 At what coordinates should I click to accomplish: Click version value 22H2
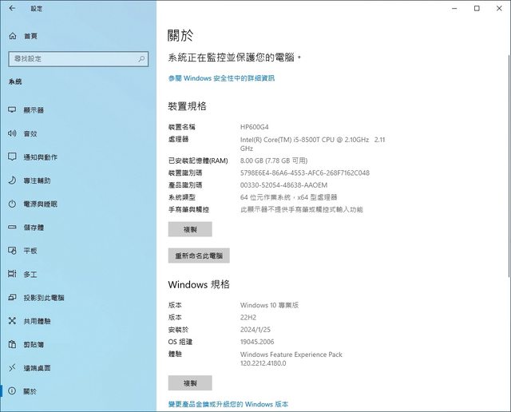(248, 318)
